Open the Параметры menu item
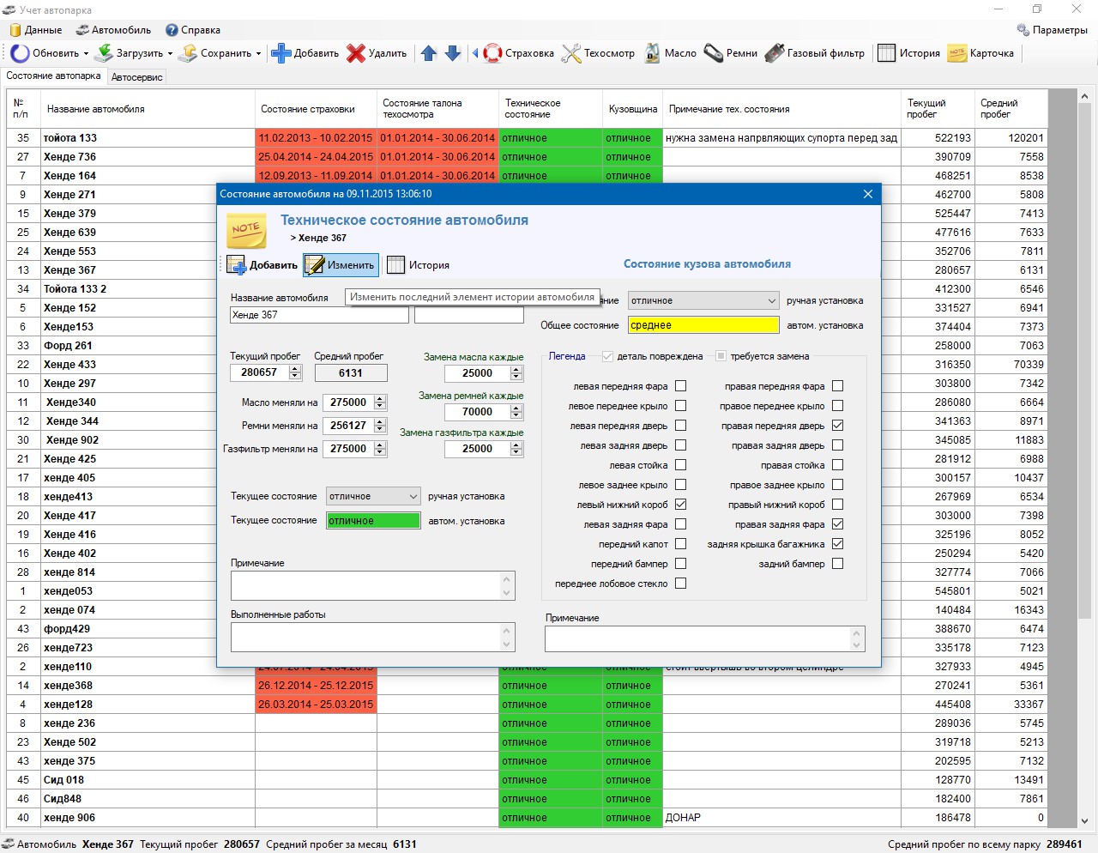 (1053, 30)
